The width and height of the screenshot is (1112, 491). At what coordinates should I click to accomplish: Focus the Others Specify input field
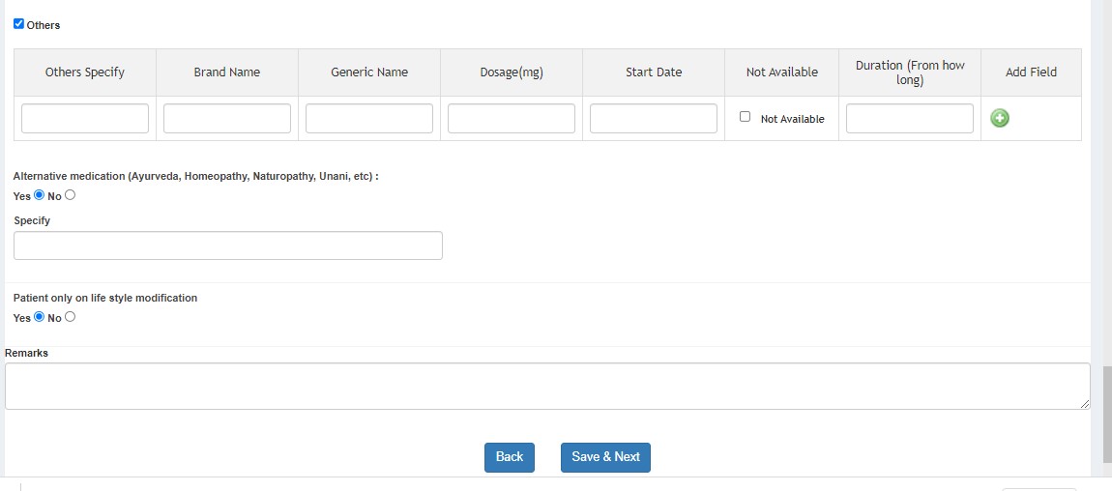(x=85, y=119)
